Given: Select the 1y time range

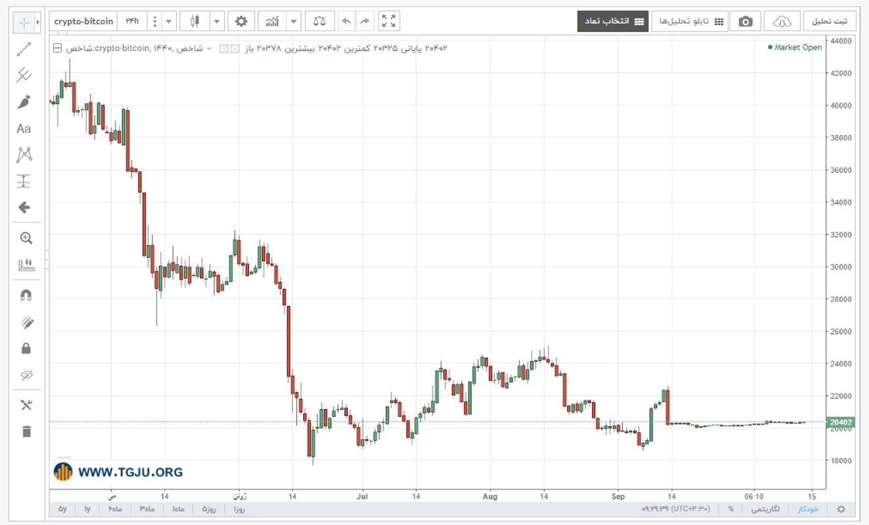Looking at the screenshot, I should (x=87, y=509).
